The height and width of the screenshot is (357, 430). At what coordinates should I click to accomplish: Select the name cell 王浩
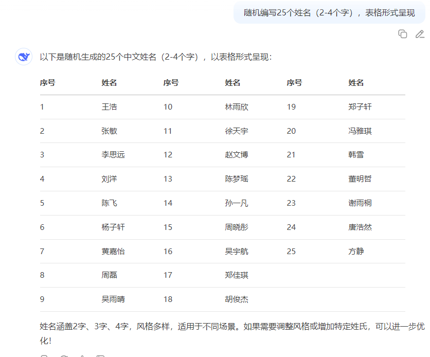(109, 107)
